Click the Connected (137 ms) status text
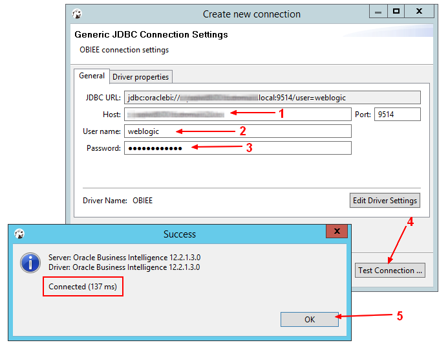Image resolution: width=448 pixels, height=345 pixels. coord(83,287)
